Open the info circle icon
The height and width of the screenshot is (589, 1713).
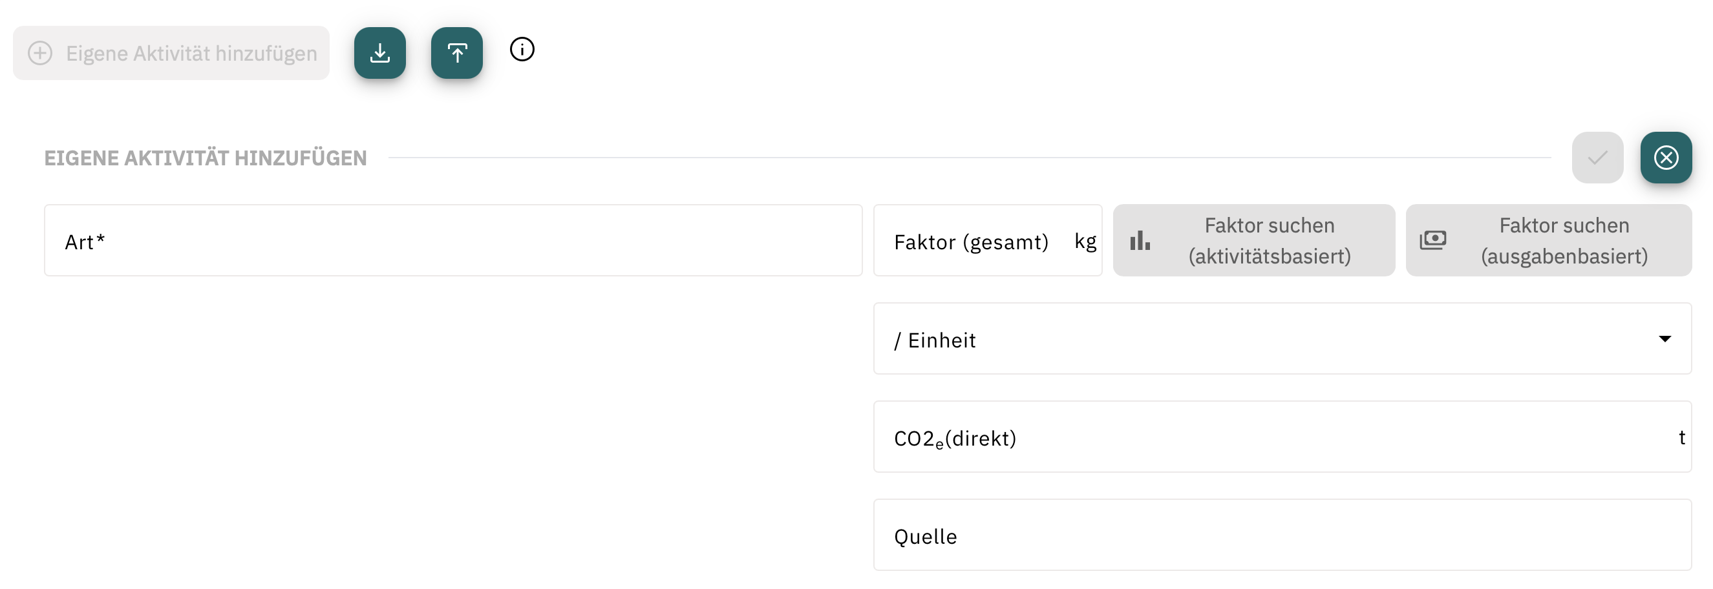[x=522, y=49]
